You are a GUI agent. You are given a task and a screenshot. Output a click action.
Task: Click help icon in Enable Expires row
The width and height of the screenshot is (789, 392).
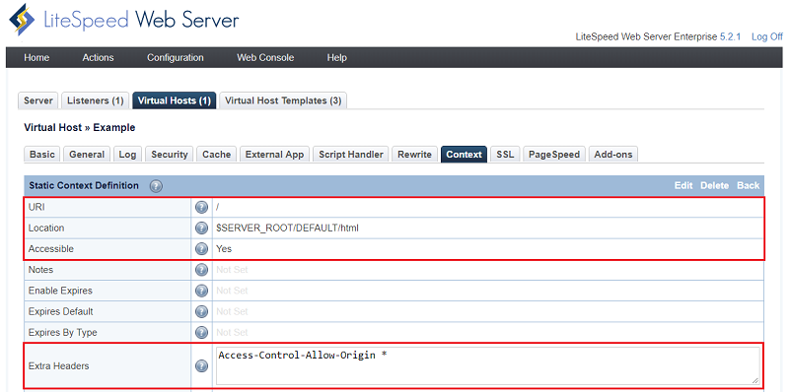tap(201, 291)
